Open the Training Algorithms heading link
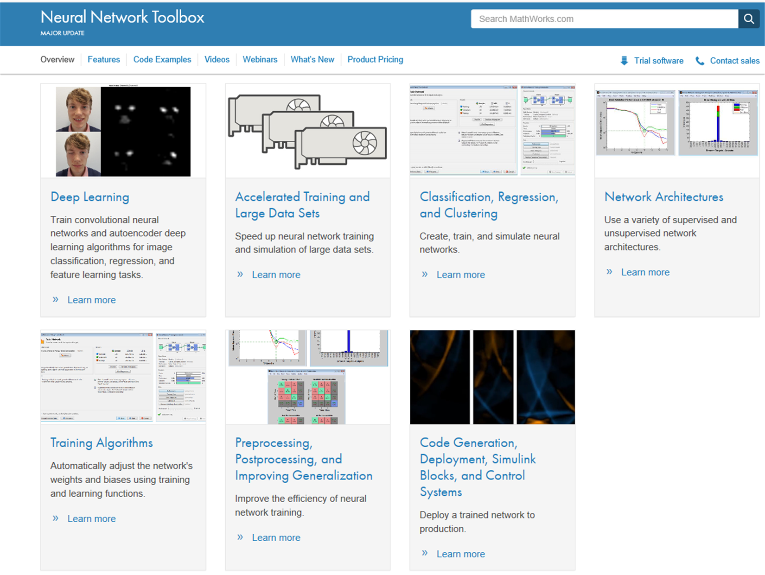 click(x=102, y=443)
